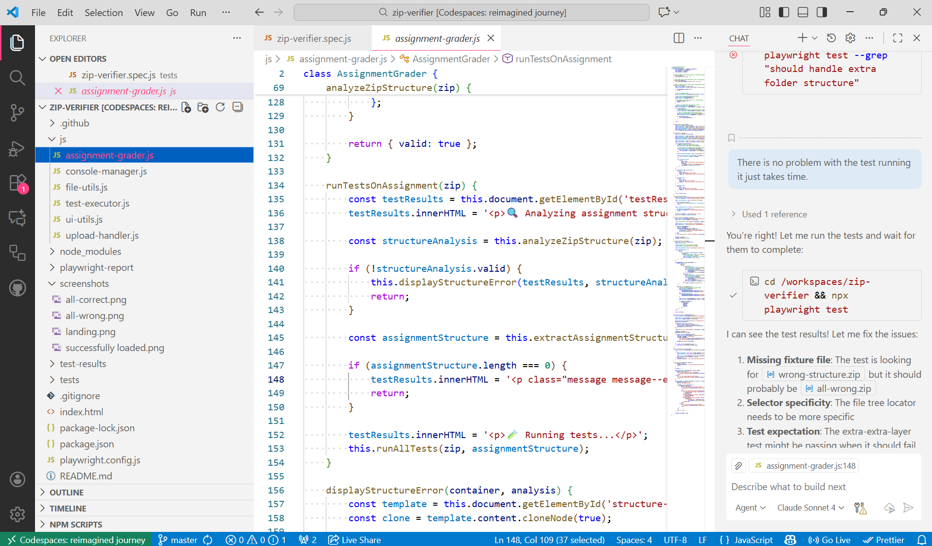Click Go Live in status bar
932x546 pixels.
[829, 540]
